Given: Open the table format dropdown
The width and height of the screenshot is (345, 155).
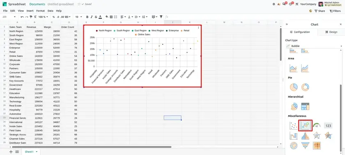Looking at the screenshot, I should point(154,17).
